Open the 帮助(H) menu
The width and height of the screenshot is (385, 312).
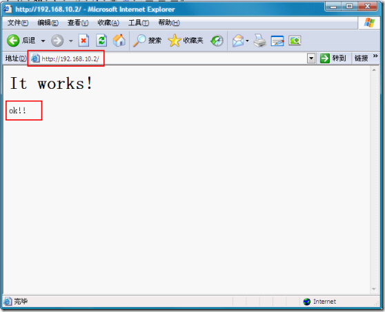[x=169, y=23]
